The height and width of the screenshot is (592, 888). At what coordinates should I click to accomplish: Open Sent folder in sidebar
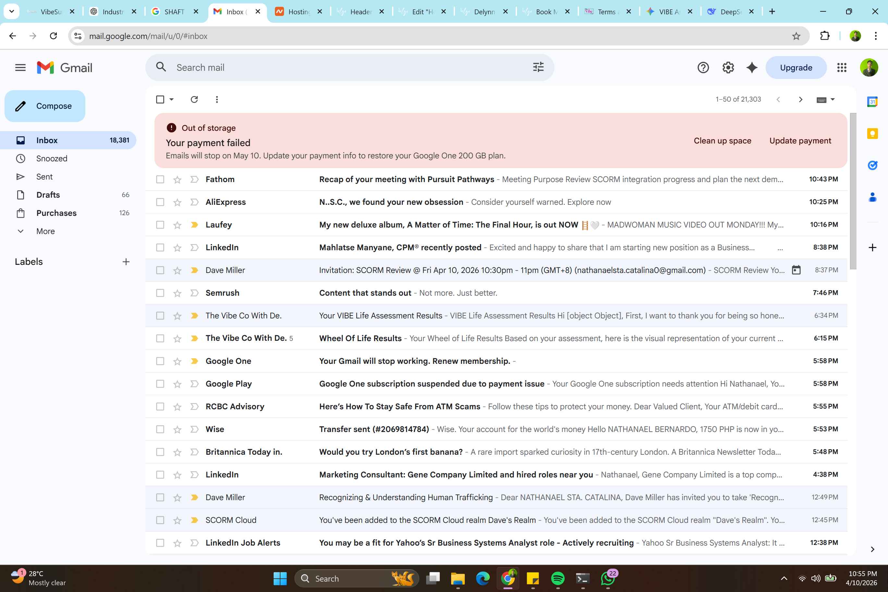point(68,177)
